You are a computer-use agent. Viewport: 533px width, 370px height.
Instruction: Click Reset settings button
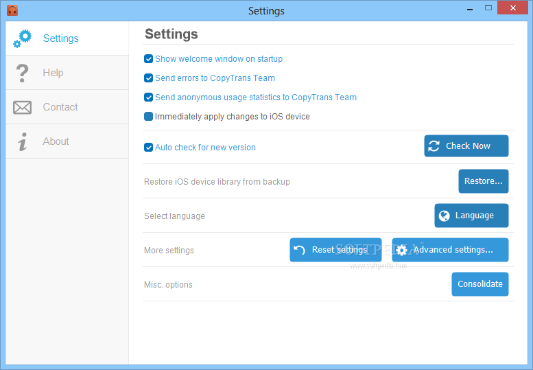coord(335,250)
